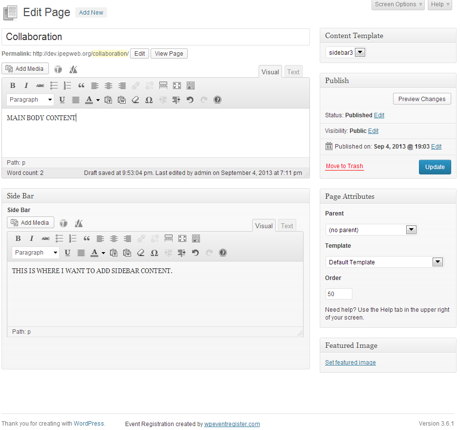The height and width of the screenshot is (430, 460).
Task: Italicize text using the main editor toolbar
Action: pos(26,85)
